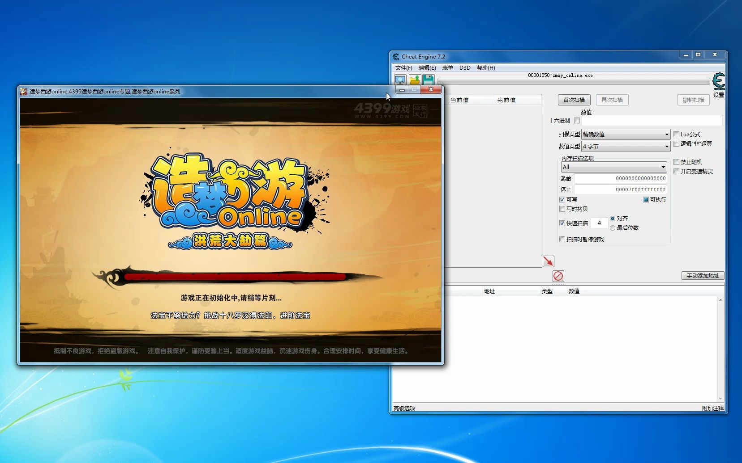This screenshot has width=742, height=463.
Task: Click the Cheat Engine title bar icon
Action: pyautogui.click(x=396, y=56)
